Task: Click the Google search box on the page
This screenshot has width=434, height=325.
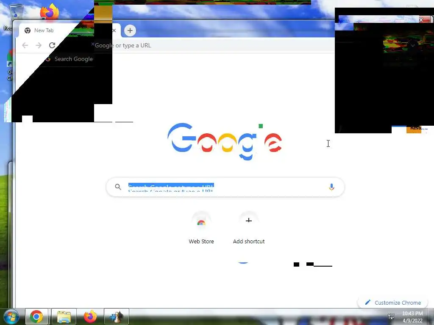Action: coord(225,187)
